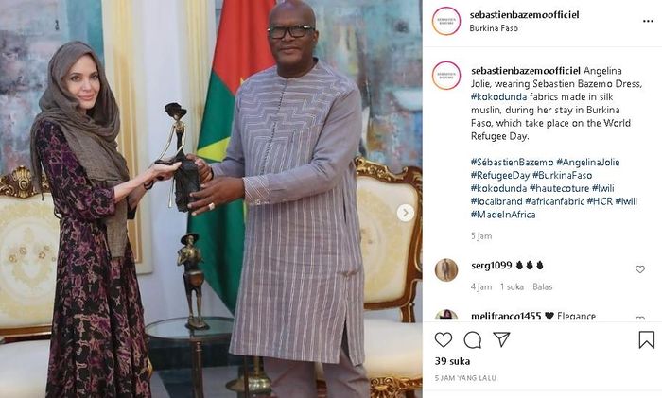Viewport: 662px width, 398px height.
Task: Open comments with the speech bubble icon
Action: tap(473, 339)
